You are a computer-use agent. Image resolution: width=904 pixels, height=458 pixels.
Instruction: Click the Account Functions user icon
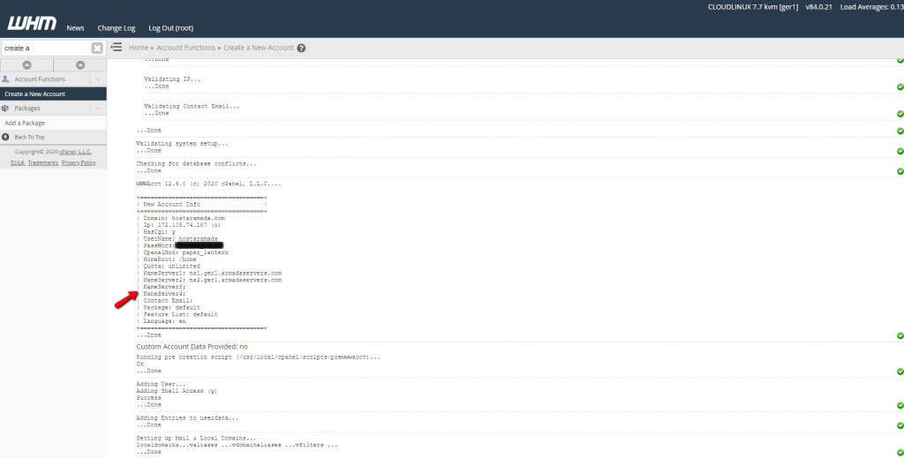click(6, 79)
